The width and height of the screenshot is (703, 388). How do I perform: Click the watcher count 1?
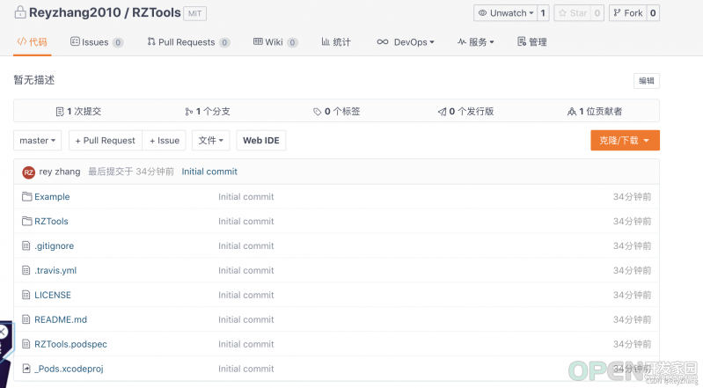(543, 13)
